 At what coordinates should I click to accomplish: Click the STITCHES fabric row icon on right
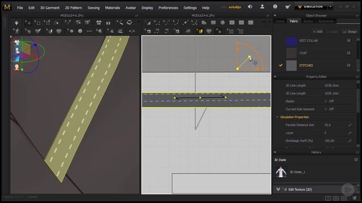click(x=348, y=65)
